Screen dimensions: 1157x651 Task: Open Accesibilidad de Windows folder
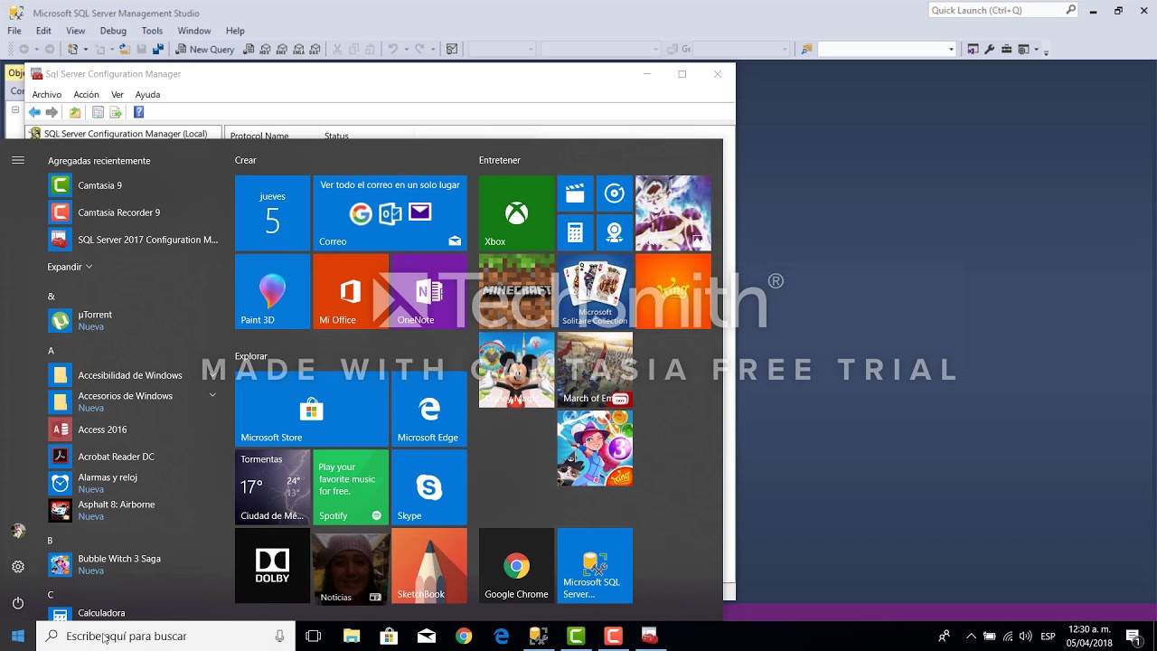[134, 375]
